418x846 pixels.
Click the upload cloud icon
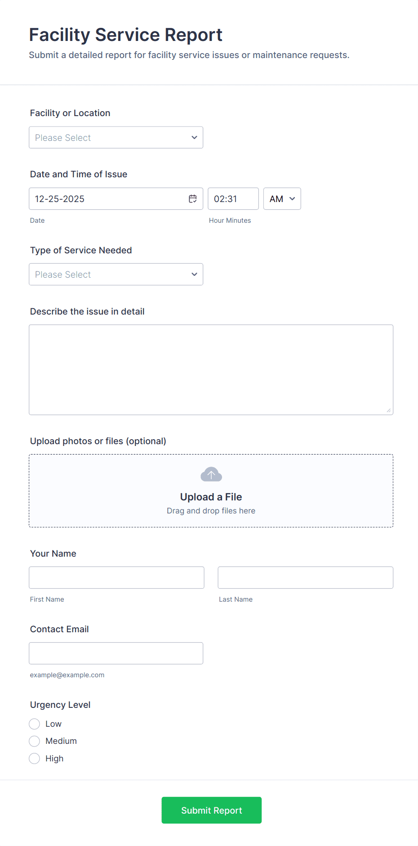(x=211, y=474)
